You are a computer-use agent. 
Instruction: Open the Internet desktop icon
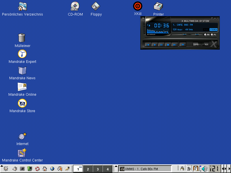[x=23, y=139]
